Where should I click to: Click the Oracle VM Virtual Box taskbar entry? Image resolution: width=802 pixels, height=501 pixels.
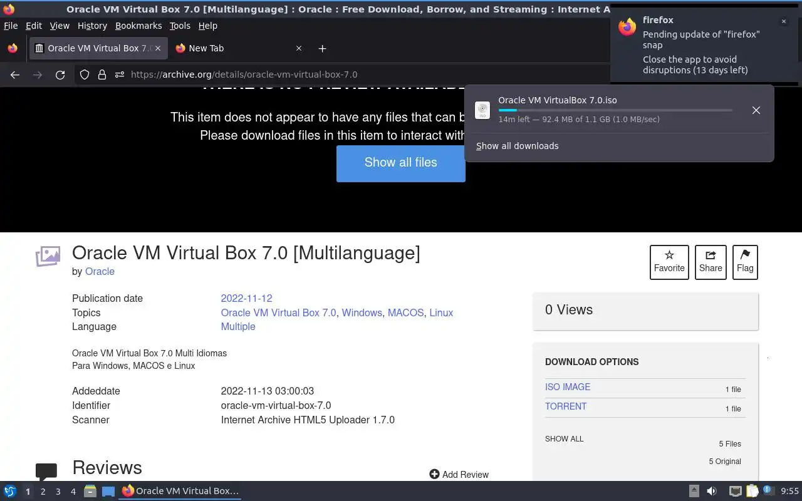(180, 491)
